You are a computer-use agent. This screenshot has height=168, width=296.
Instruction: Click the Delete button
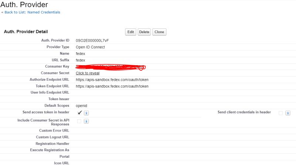(144, 32)
